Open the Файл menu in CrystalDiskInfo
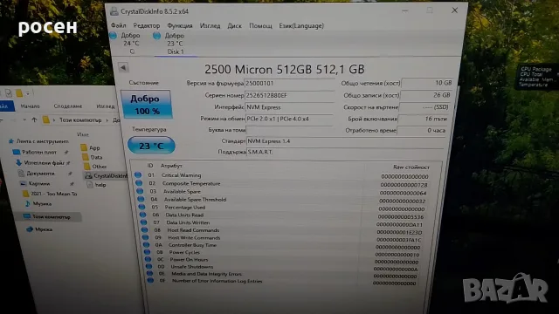The height and width of the screenshot is (314, 559). coord(119,25)
